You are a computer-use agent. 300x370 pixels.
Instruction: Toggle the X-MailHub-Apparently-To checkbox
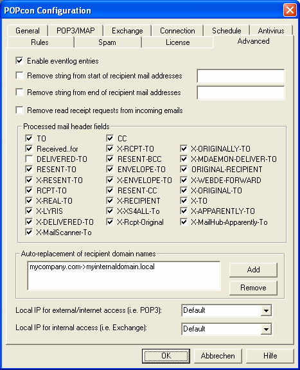(184, 222)
